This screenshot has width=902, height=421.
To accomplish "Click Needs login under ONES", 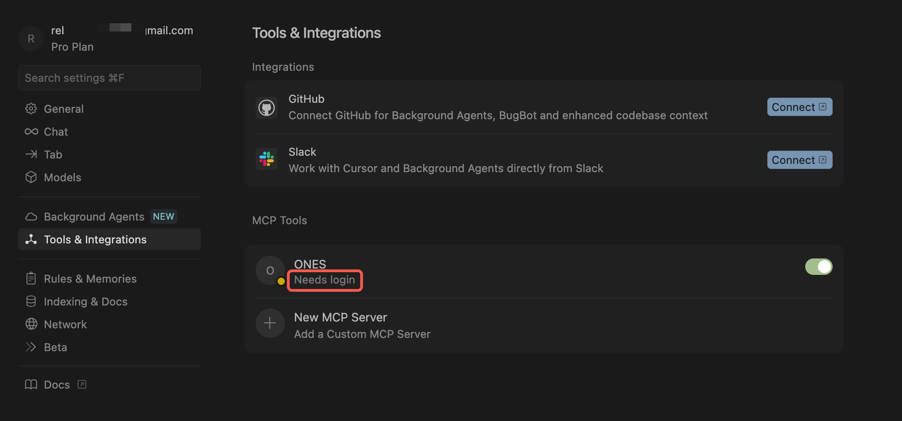I will pos(325,280).
